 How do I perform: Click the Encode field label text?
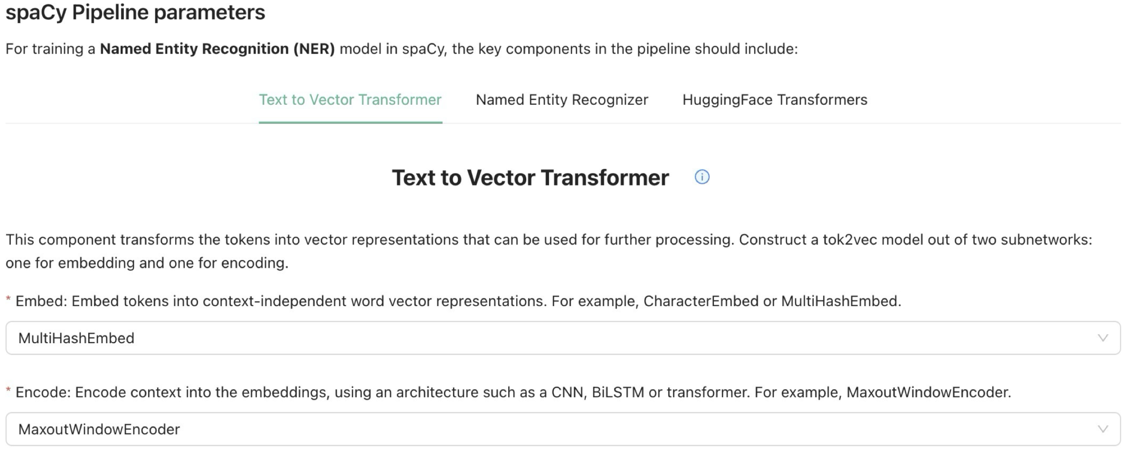click(x=513, y=392)
